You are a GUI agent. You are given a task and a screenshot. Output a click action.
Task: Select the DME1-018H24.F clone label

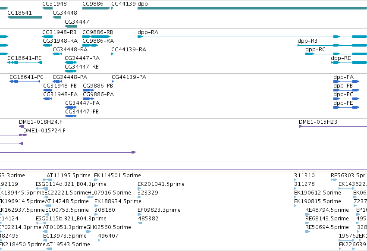(x=41, y=122)
